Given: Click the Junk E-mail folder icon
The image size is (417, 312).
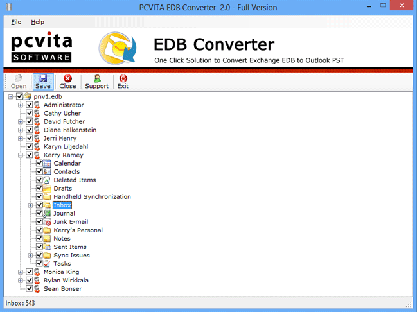Looking at the screenshot, I should (x=47, y=221).
